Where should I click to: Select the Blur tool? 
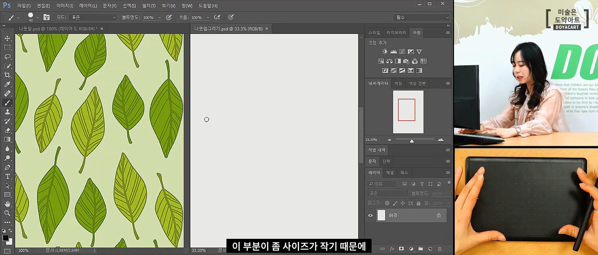(x=7, y=149)
